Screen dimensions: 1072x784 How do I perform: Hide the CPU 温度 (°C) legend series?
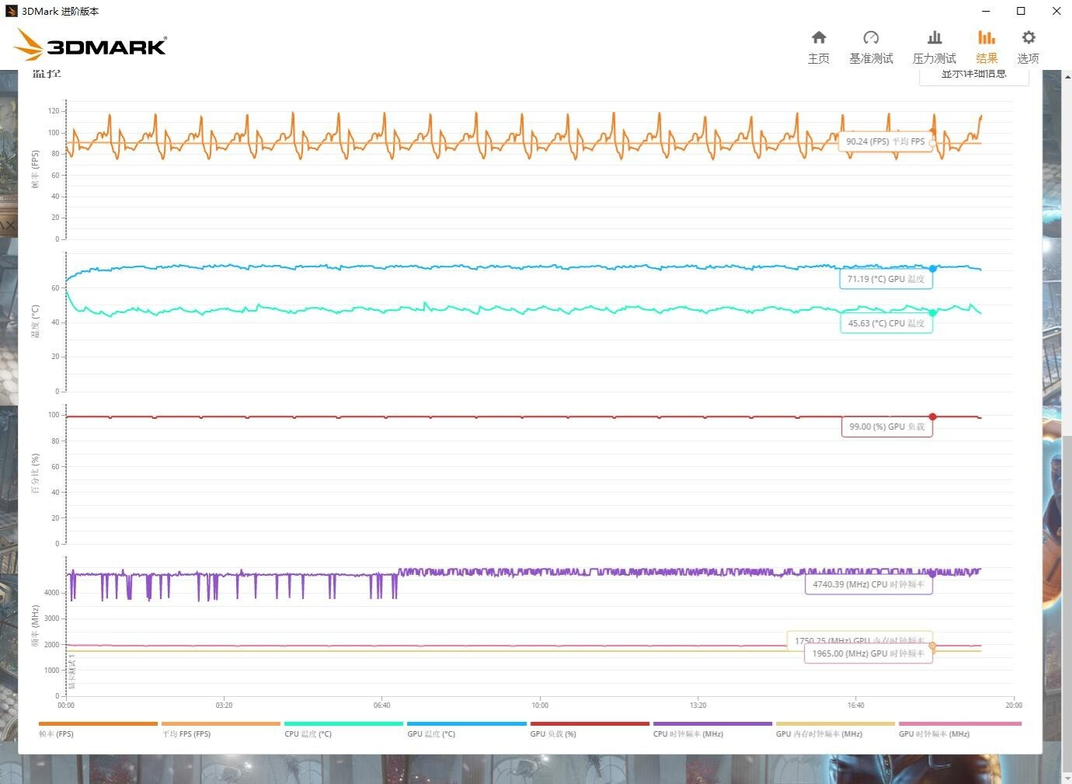(x=308, y=733)
